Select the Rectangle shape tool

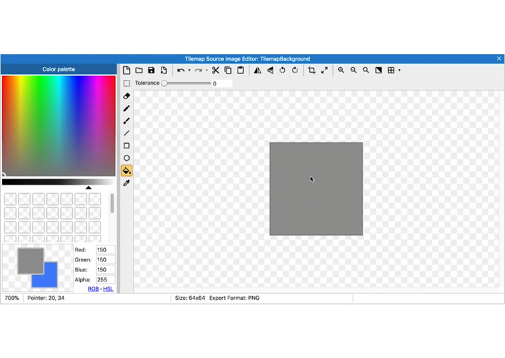click(x=126, y=146)
